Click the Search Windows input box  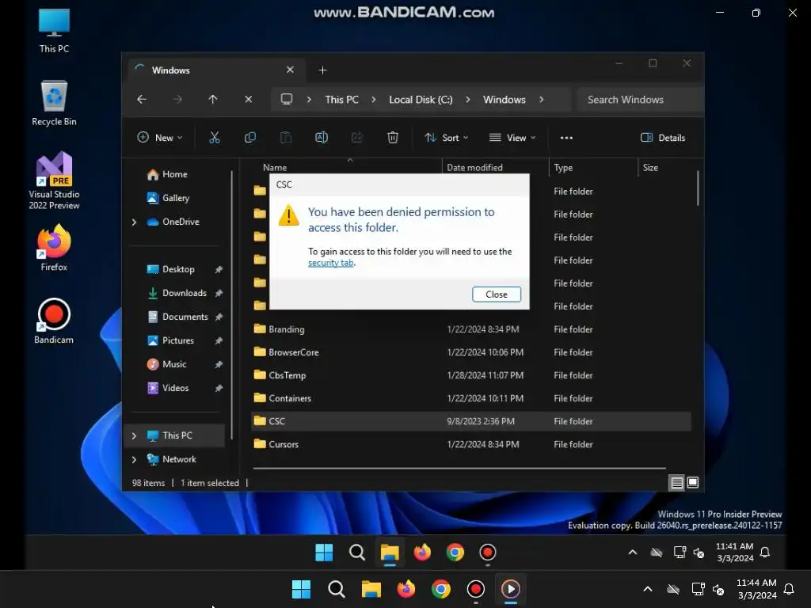640,99
